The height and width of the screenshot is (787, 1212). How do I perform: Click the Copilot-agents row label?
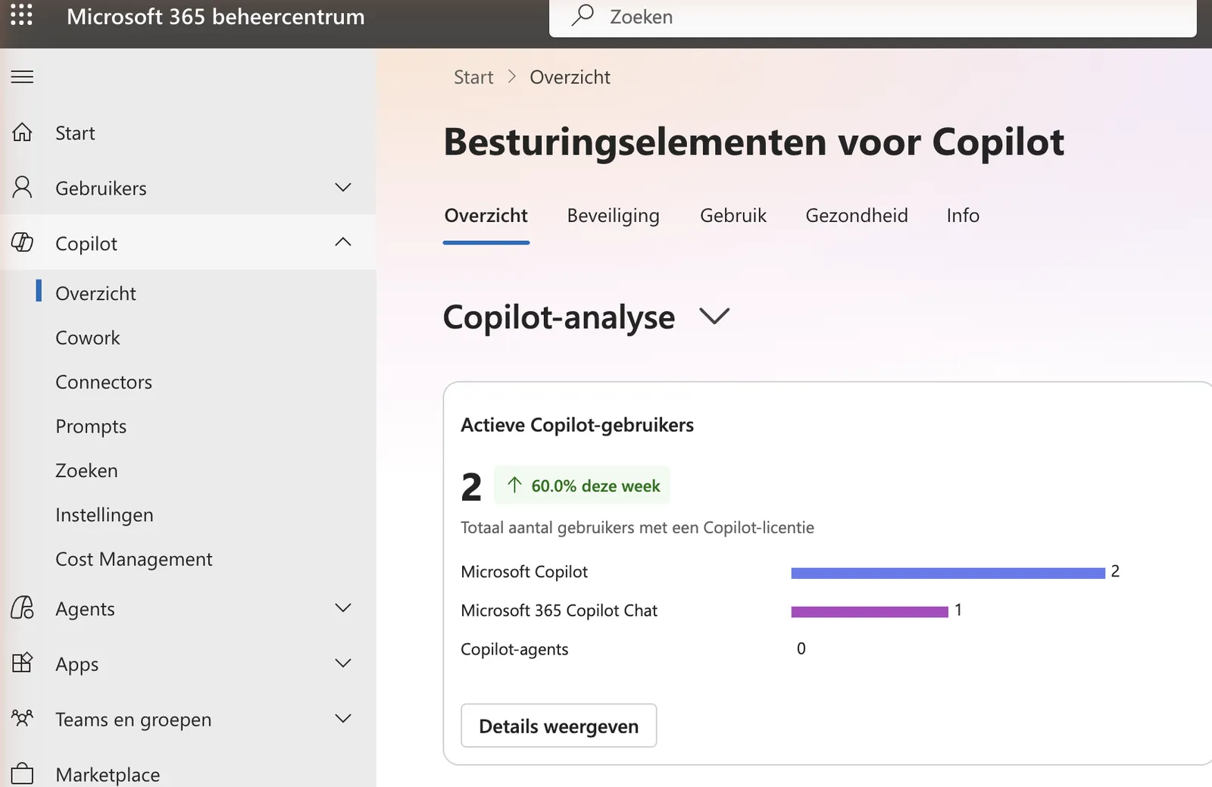514,649
